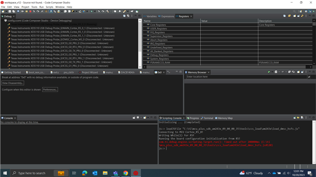
Task: Close the Registers tab
Action: [x=191, y=16]
